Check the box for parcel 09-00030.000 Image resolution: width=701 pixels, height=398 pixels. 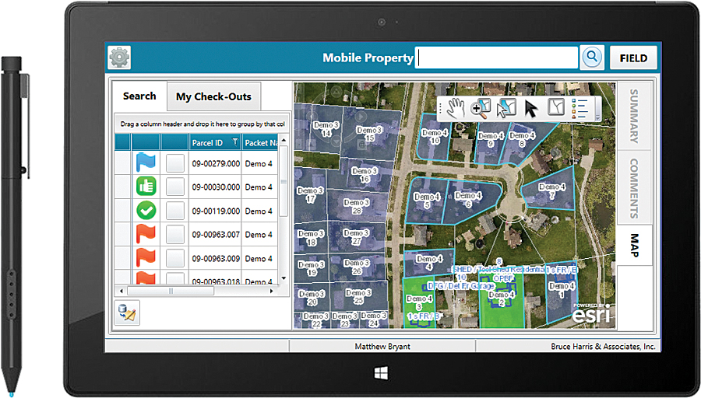click(x=174, y=187)
